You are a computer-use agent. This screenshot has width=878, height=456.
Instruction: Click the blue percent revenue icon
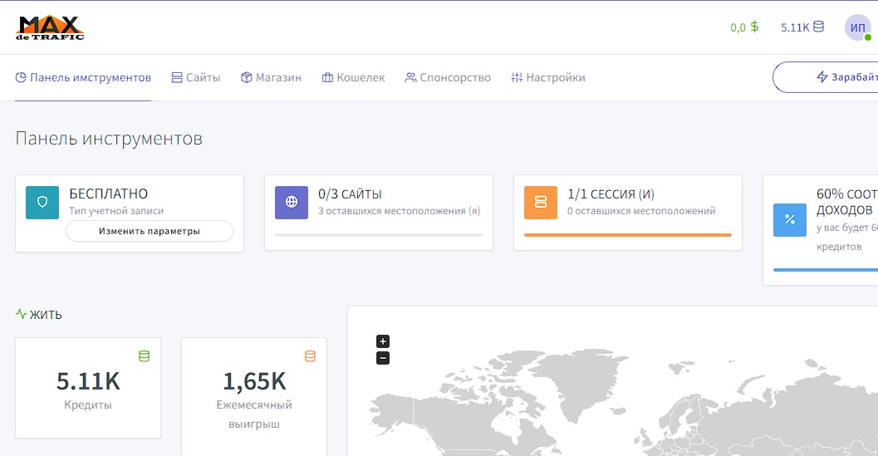[x=790, y=219]
